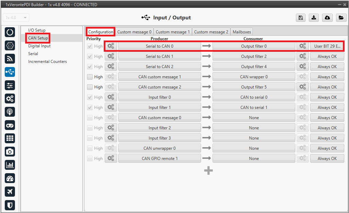Open the CAN unwrapper 0 producer selector
Screen dimensions: 349x213
(160, 148)
